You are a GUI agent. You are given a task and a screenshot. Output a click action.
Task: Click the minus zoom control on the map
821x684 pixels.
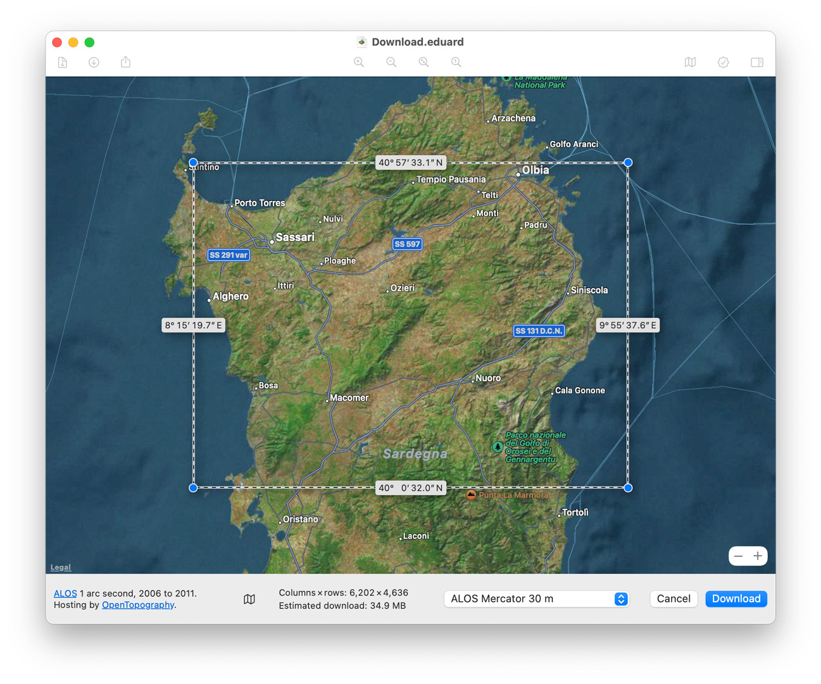pos(738,555)
